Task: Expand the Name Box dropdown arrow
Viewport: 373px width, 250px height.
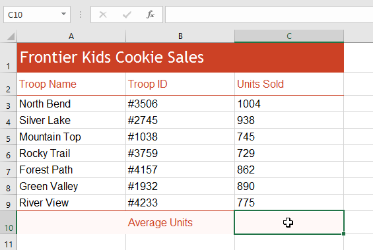Action: click(63, 14)
